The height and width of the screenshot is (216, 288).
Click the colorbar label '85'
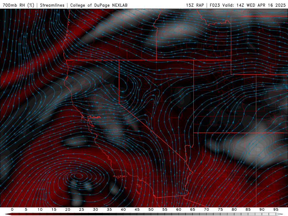coord(248,210)
